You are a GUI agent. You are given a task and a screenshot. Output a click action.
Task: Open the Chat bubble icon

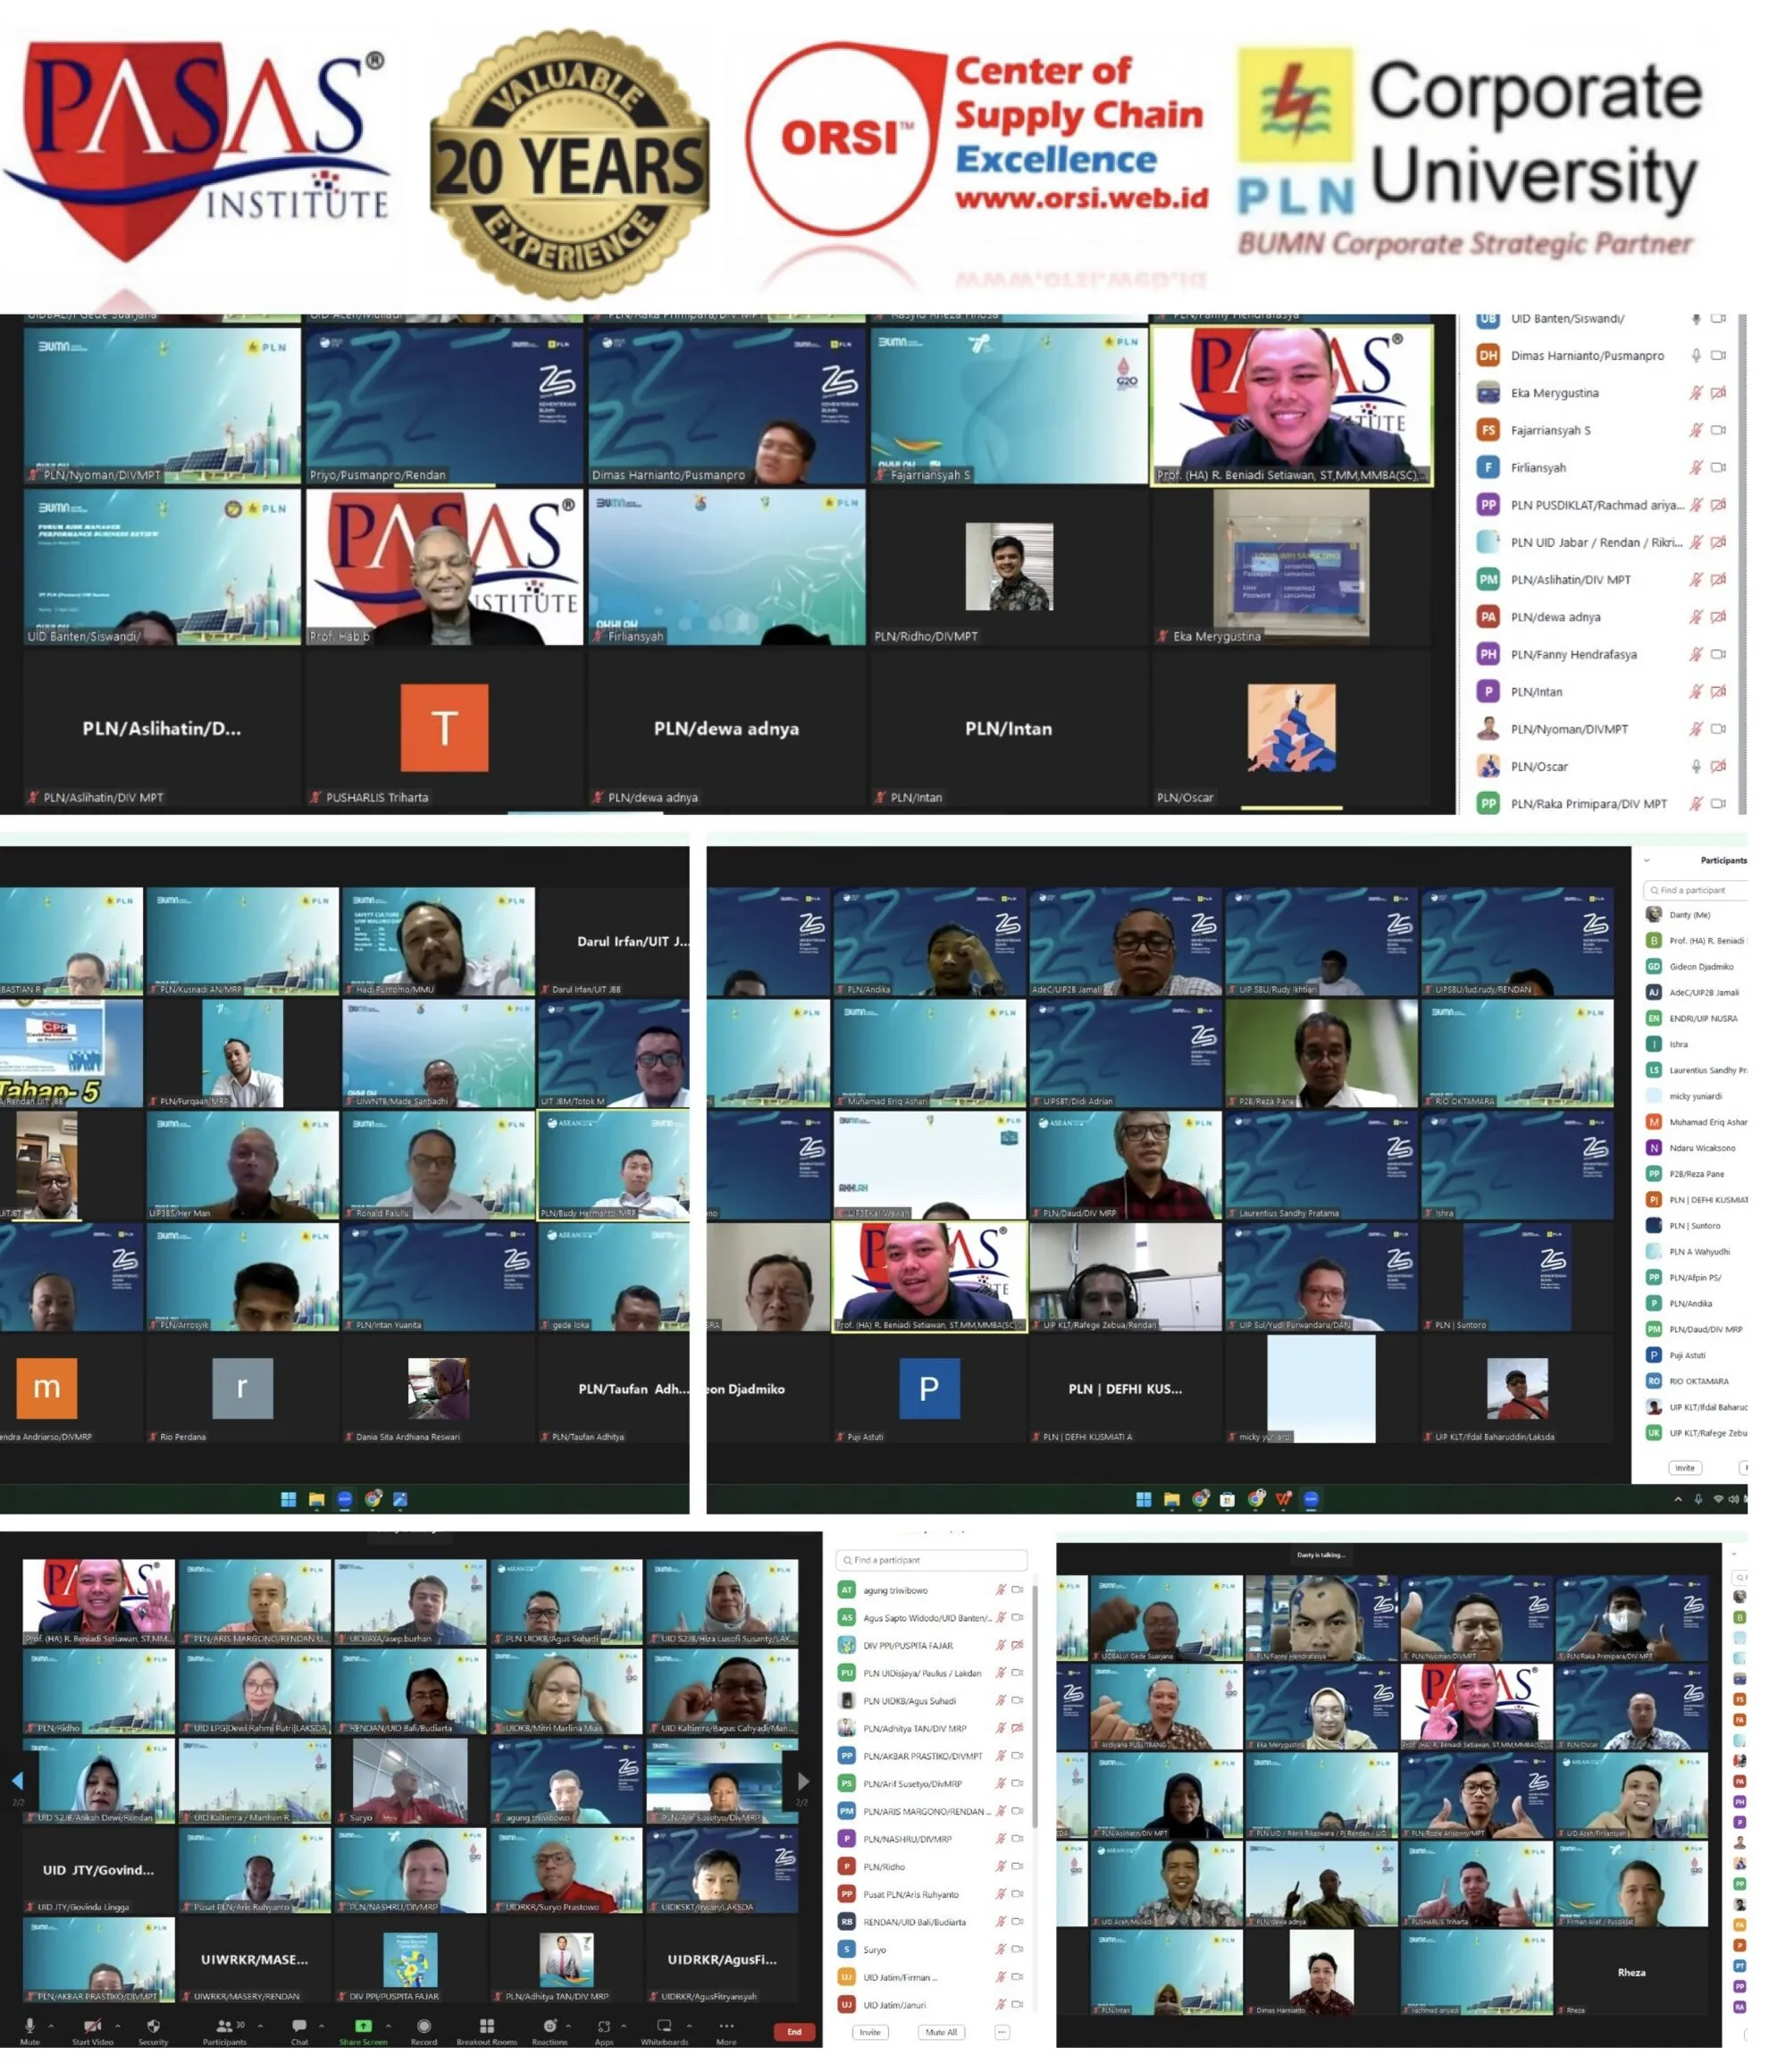coord(299,2025)
